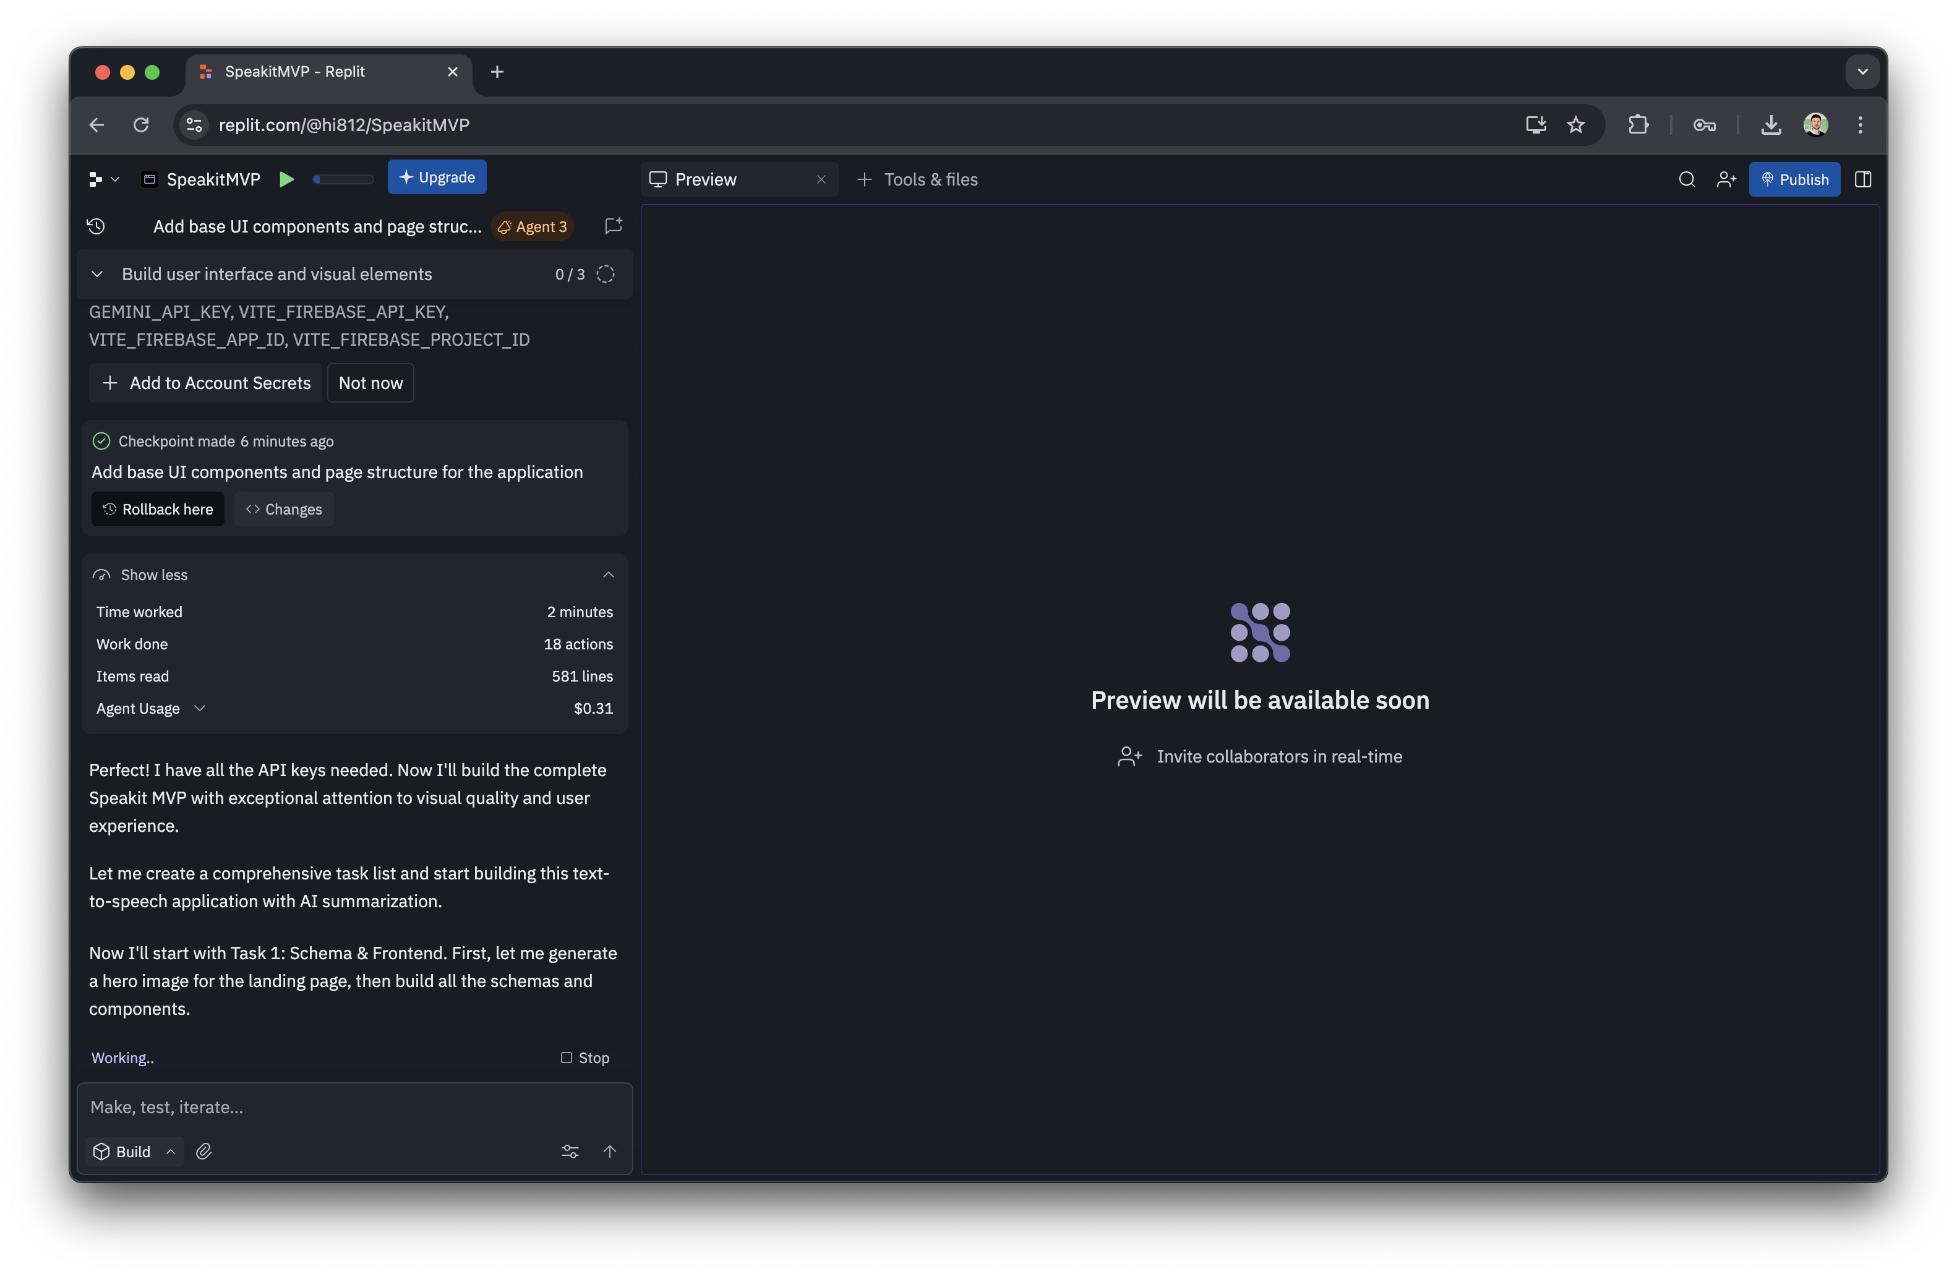Toggle the right side panel layout icon
Screen dimensions: 1957x1274
(1862, 179)
